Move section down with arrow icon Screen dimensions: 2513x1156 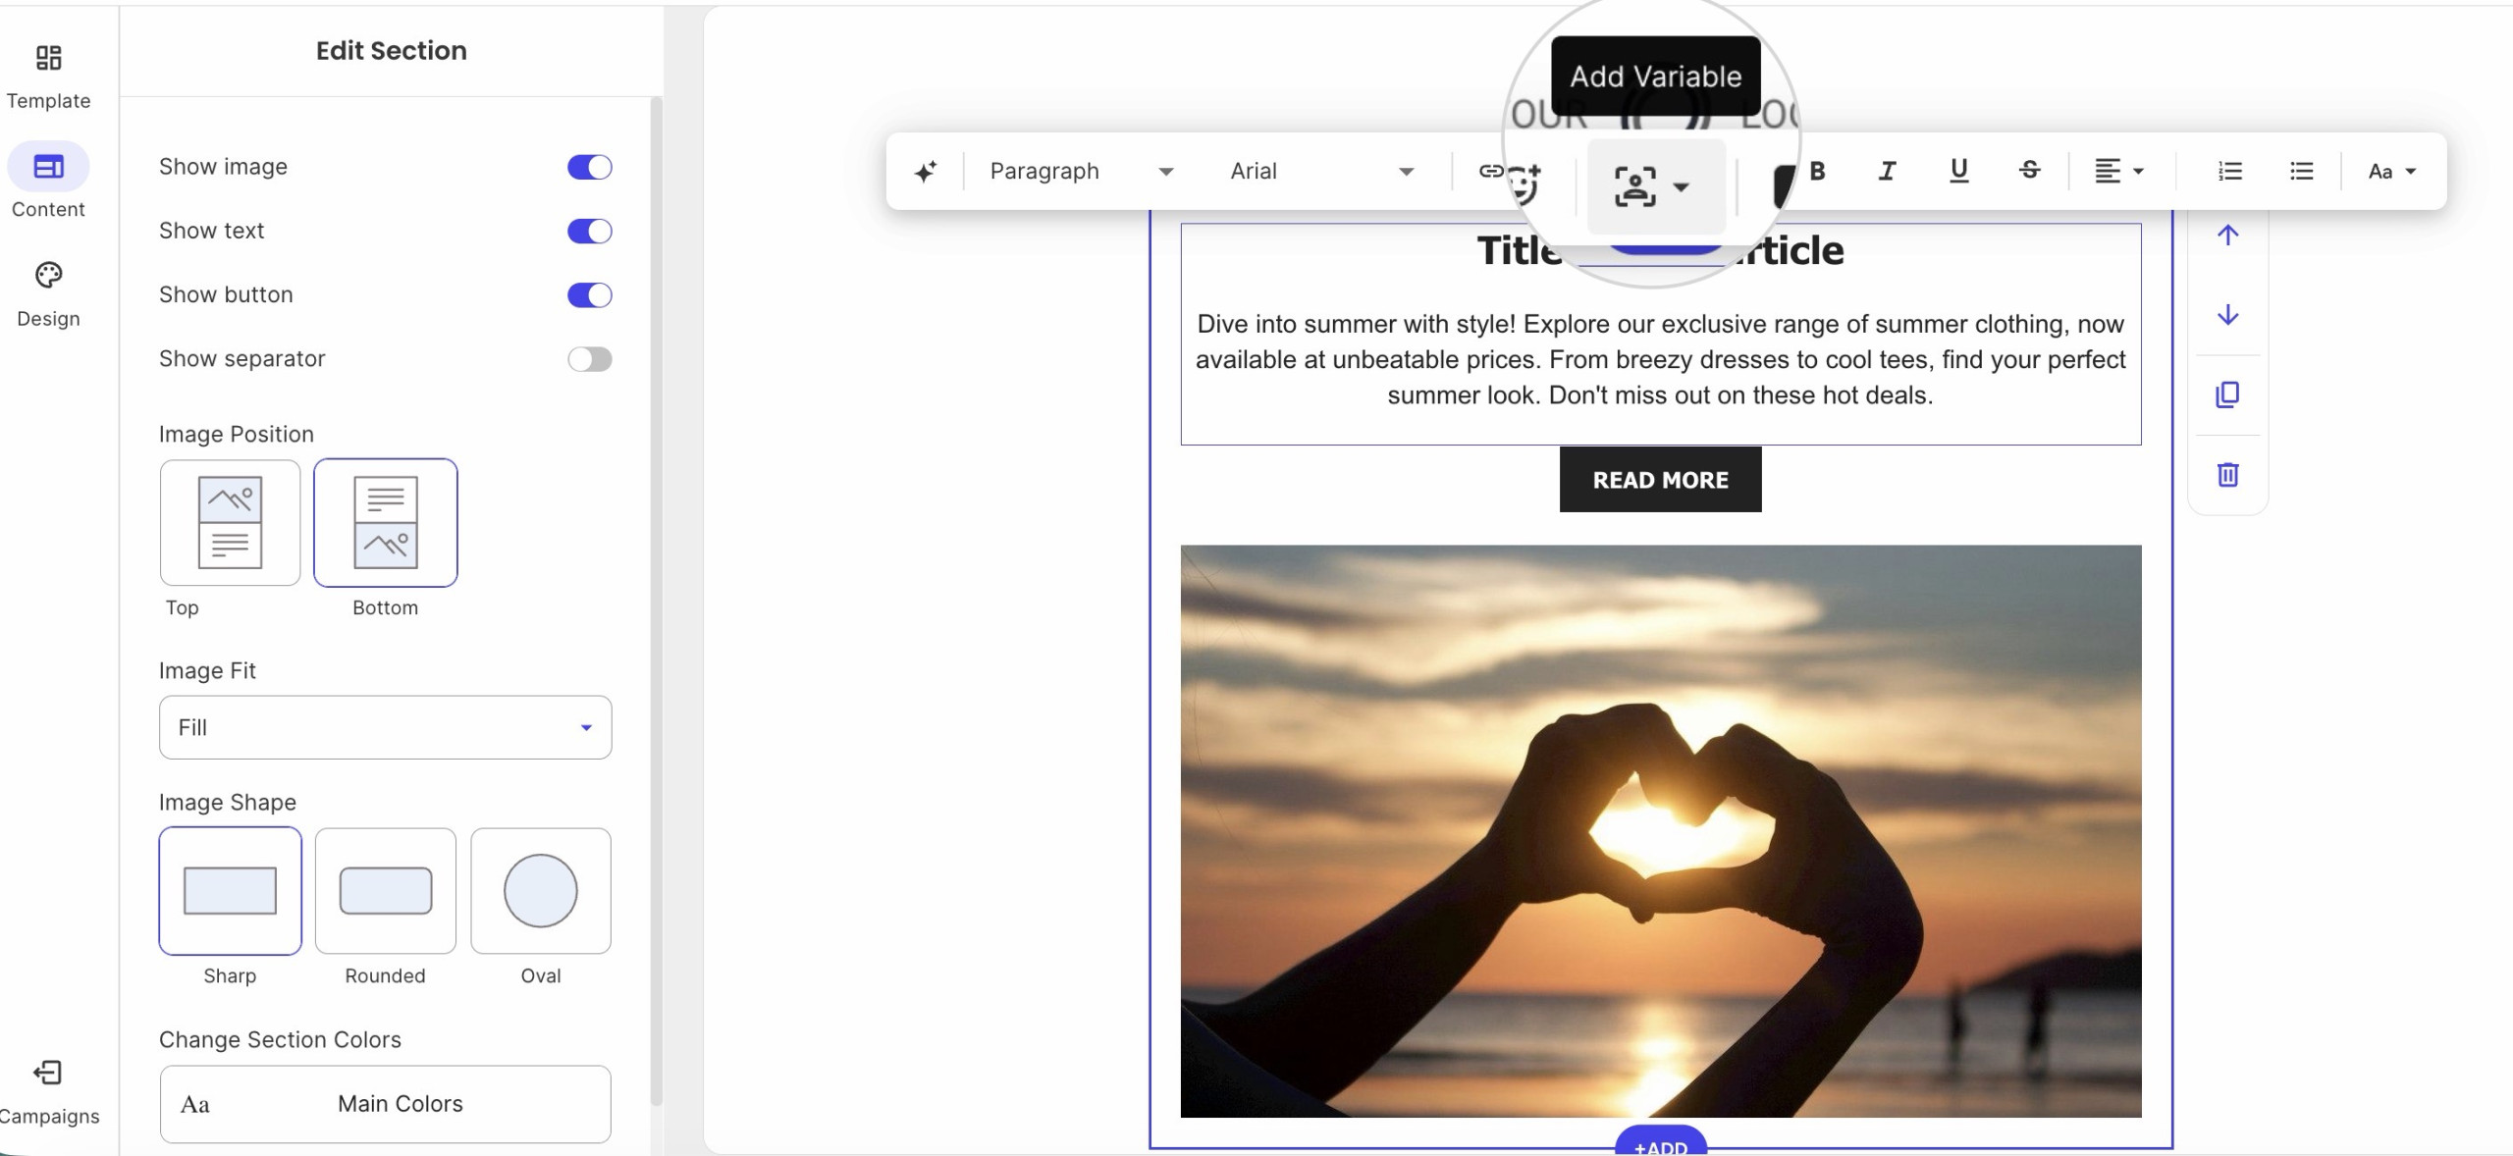[x=2227, y=315]
